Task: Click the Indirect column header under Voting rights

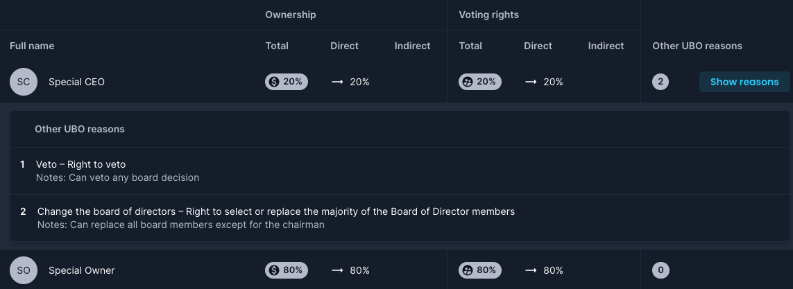Action: point(606,46)
